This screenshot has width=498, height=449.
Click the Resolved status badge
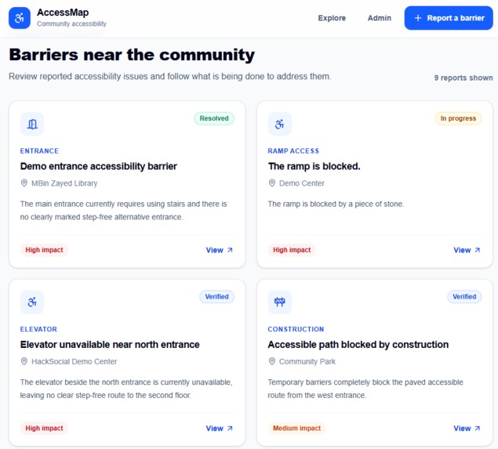click(x=214, y=118)
